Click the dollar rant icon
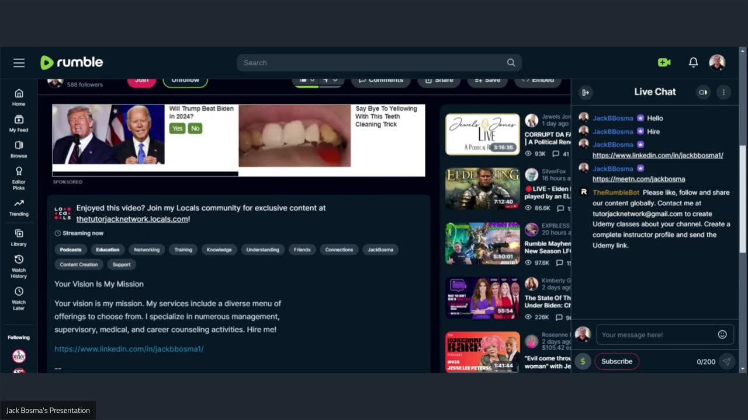Screen dimensions: 748x420 pos(583,361)
